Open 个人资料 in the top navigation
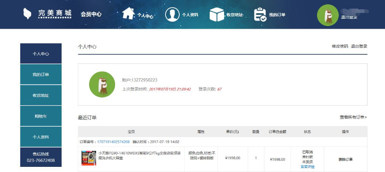The height and width of the screenshot is (172, 385). tap(190, 15)
